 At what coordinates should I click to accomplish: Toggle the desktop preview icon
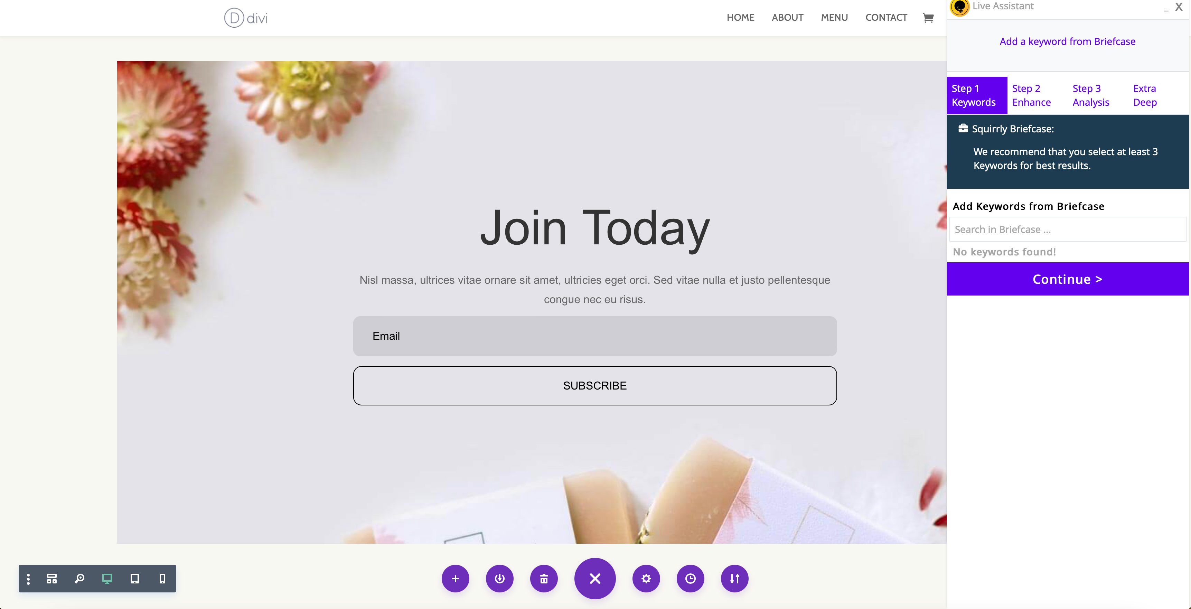[107, 578]
